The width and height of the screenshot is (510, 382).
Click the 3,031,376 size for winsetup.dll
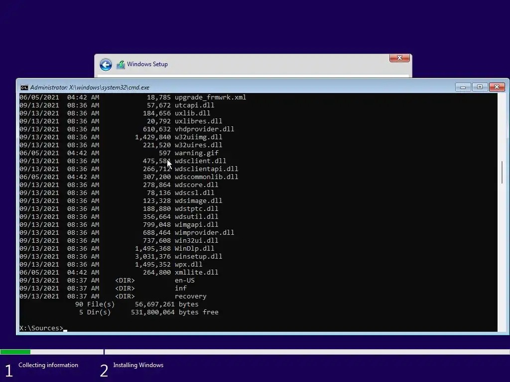coord(153,257)
